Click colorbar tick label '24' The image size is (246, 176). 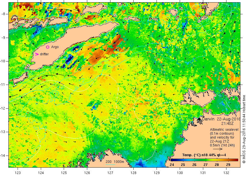click(x=172, y=165)
